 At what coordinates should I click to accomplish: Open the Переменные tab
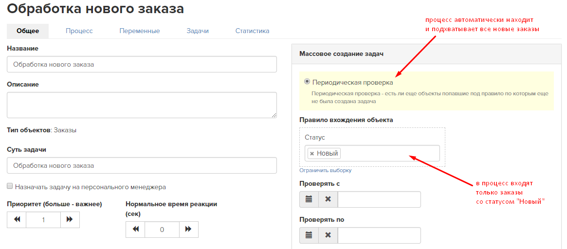pos(140,31)
